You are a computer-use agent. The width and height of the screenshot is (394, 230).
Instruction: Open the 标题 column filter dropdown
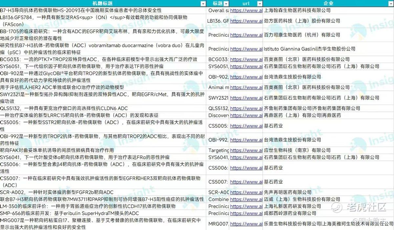226,4
